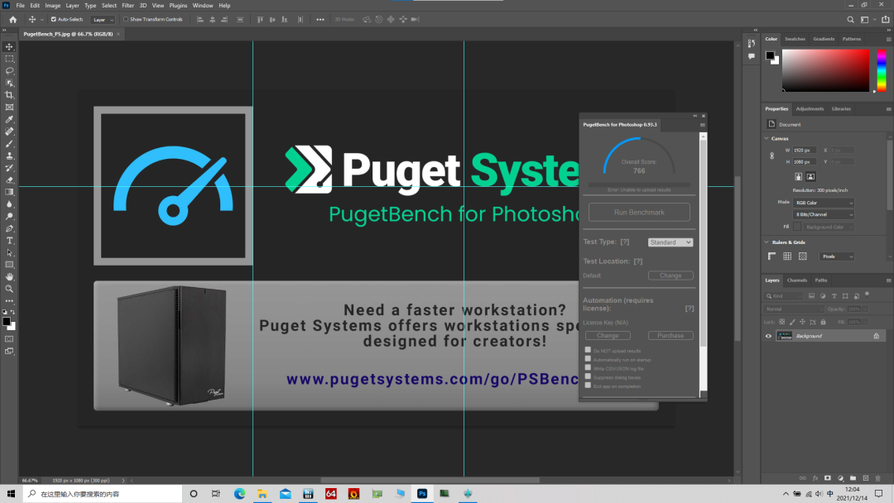Open the RGB Color mode dropdown
The height and width of the screenshot is (503, 894).
tap(824, 203)
